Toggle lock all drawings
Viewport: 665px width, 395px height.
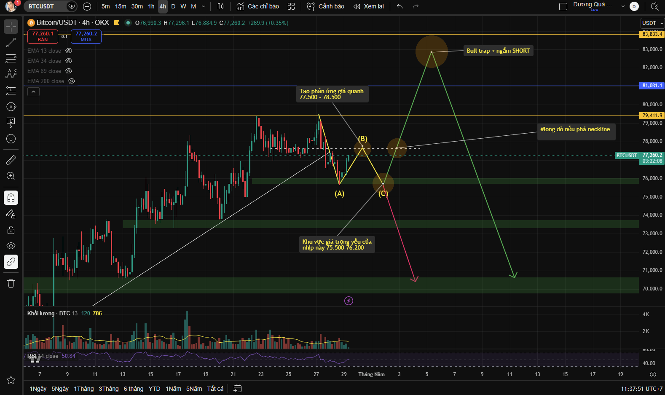coord(11,230)
